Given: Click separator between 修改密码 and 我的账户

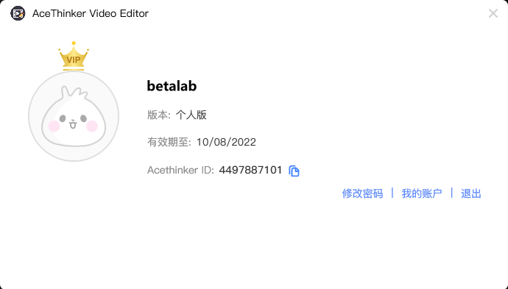Looking at the screenshot, I should coord(392,193).
